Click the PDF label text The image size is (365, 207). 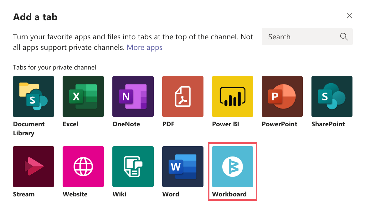[168, 124]
